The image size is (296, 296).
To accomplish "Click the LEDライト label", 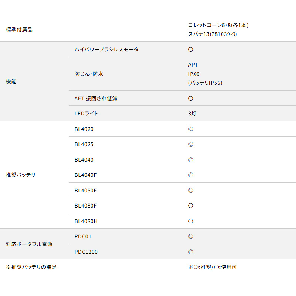I will click(86, 114).
